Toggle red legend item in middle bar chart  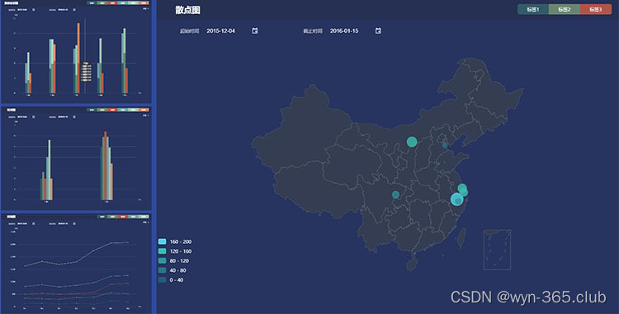tap(112, 110)
